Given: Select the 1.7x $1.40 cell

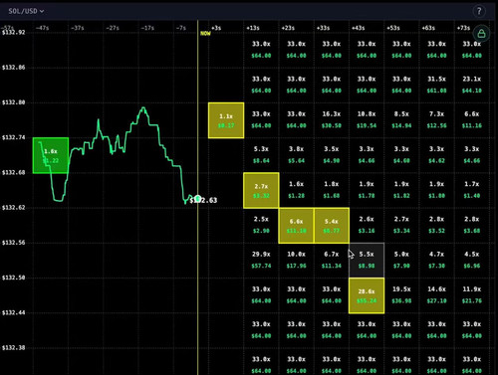Looking at the screenshot, I should point(472,190).
